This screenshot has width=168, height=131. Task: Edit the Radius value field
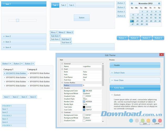tap(92, 85)
